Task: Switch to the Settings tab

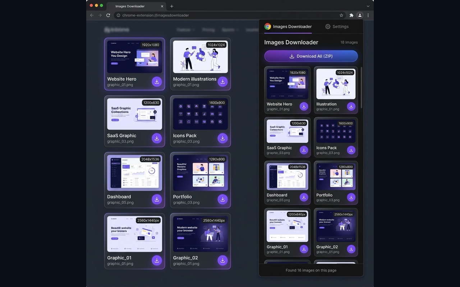Action: (337, 27)
